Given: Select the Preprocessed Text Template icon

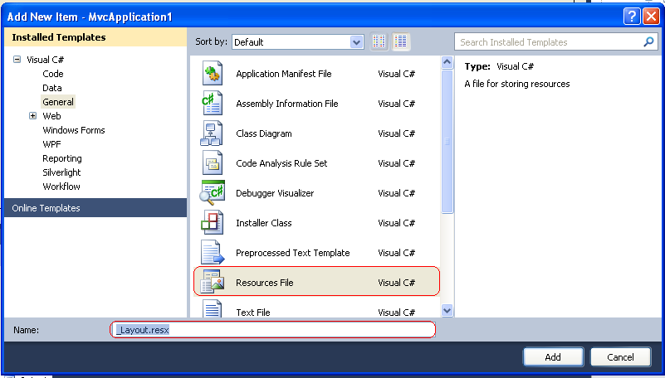Looking at the screenshot, I should coord(213,253).
